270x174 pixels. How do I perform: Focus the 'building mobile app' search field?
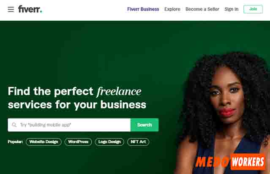pyautogui.click(x=69, y=125)
